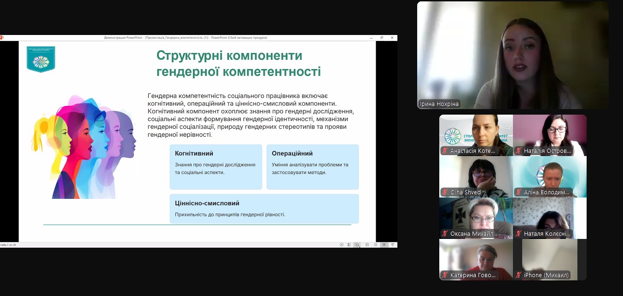This screenshot has width=623, height=296.
Task: Select the Reading view icon
Action: tap(384, 244)
